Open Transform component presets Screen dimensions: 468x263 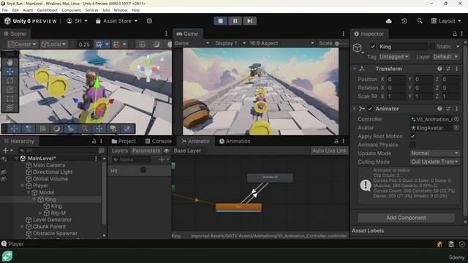coord(448,69)
